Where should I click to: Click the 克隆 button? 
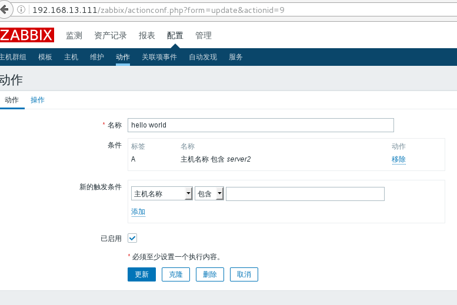[176, 274]
